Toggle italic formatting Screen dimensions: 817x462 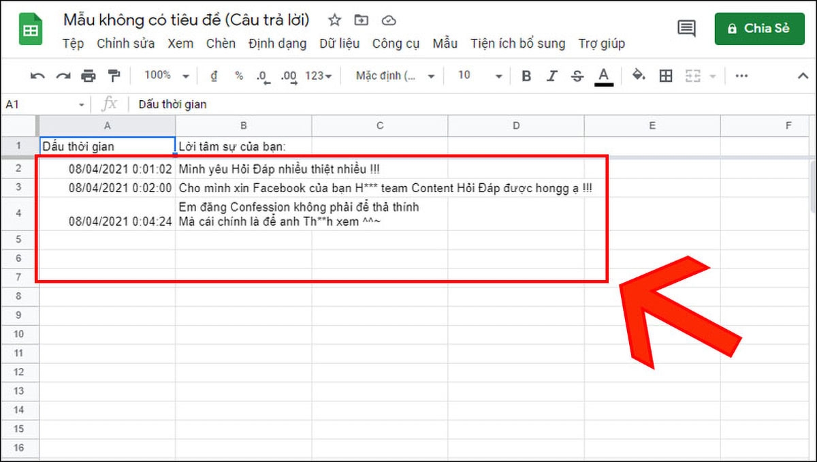(551, 76)
